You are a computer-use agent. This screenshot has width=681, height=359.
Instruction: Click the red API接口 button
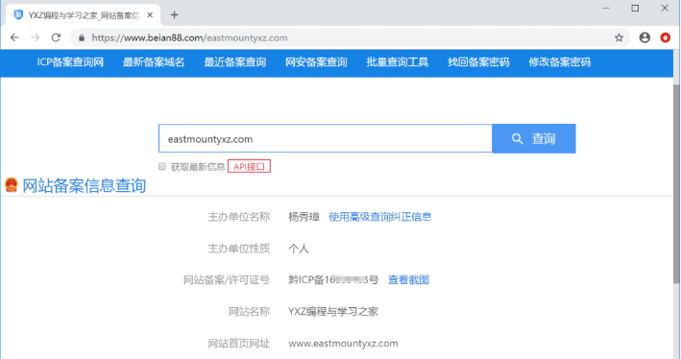click(249, 167)
